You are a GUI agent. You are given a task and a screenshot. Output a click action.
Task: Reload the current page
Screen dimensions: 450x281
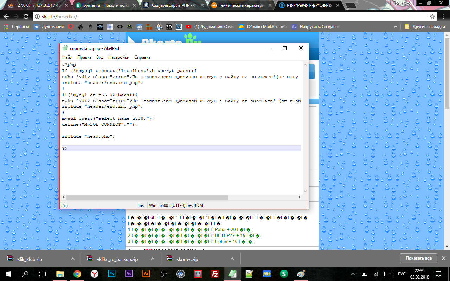[x=26, y=17]
